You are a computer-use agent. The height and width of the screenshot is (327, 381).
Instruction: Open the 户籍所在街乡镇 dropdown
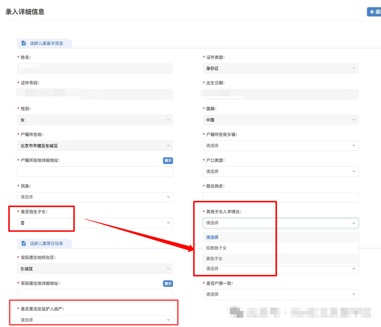(x=280, y=146)
